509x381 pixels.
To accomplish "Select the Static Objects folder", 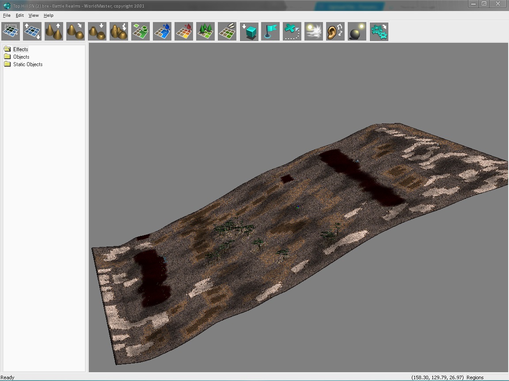I will 27,64.
